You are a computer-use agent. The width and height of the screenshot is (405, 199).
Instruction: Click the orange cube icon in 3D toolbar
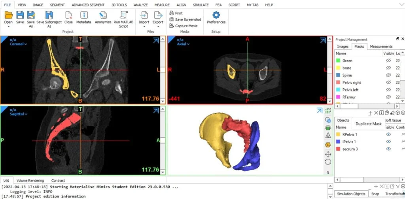tap(328, 145)
